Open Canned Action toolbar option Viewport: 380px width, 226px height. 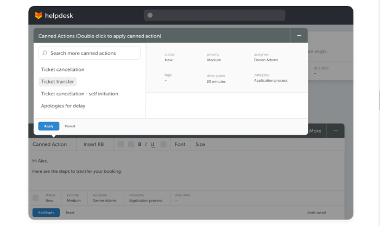click(x=50, y=144)
